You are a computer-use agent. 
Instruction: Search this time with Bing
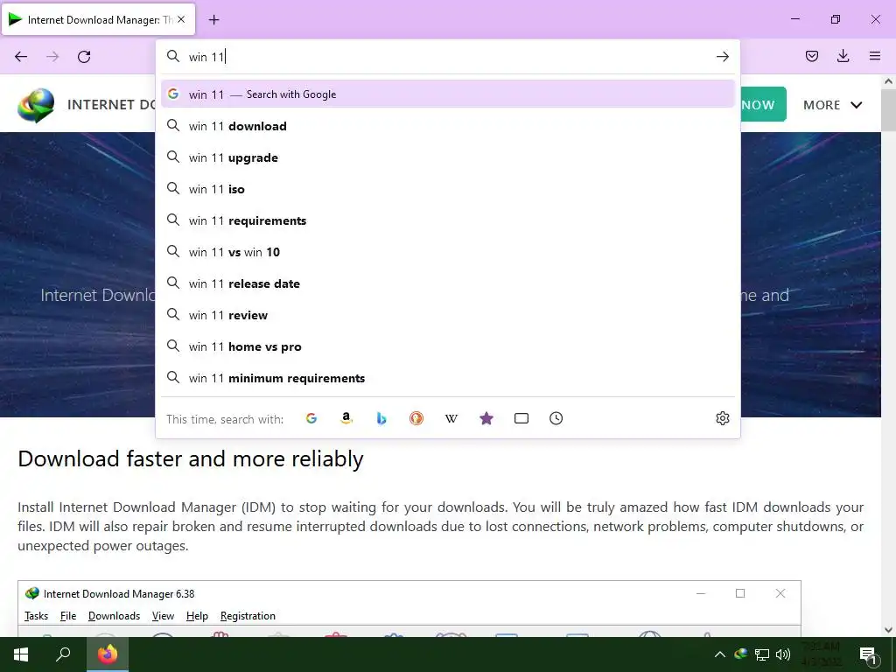(x=381, y=418)
